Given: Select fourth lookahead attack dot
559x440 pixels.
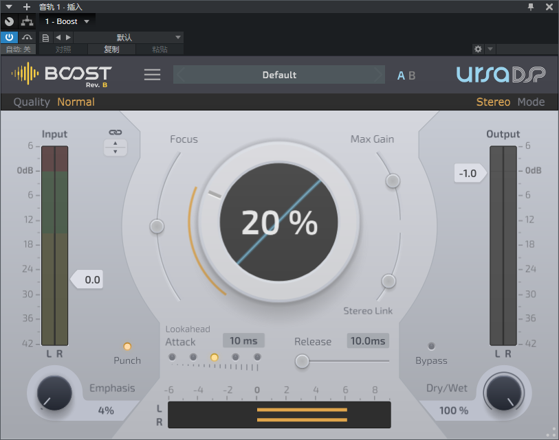Looking at the screenshot, I should [x=235, y=357].
